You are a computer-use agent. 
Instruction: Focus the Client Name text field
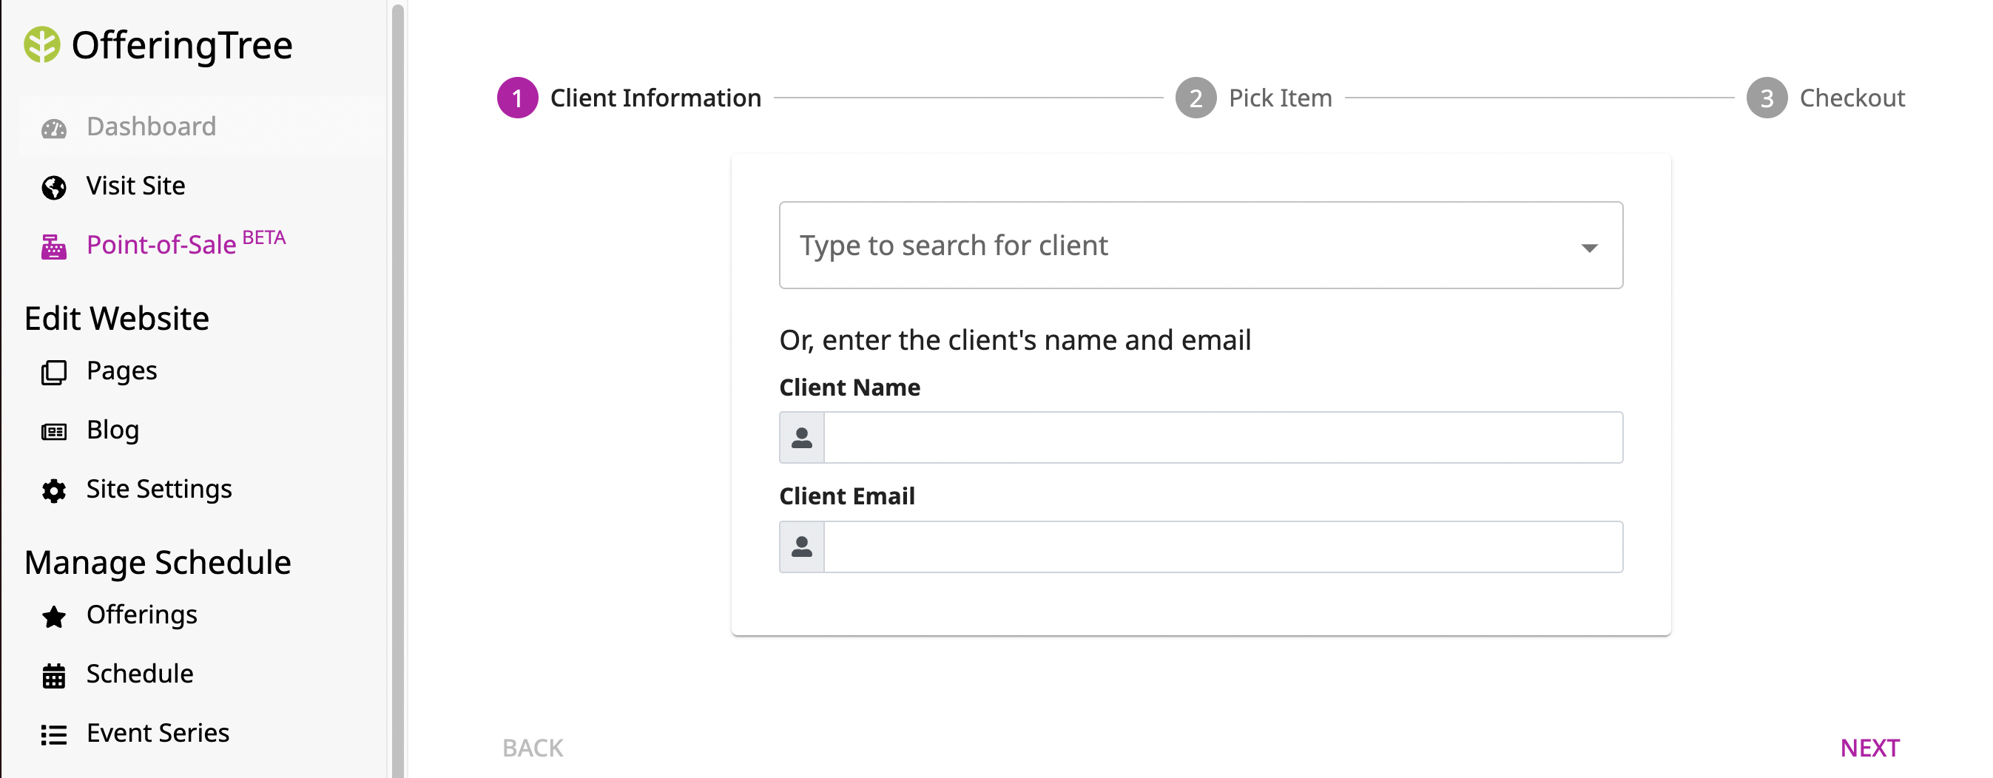(x=1223, y=438)
